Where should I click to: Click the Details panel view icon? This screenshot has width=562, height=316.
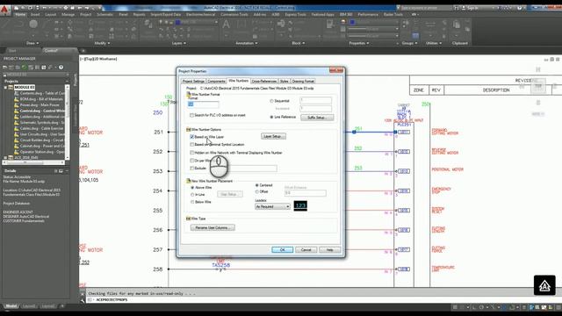pyautogui.click(x=61, y=171)
